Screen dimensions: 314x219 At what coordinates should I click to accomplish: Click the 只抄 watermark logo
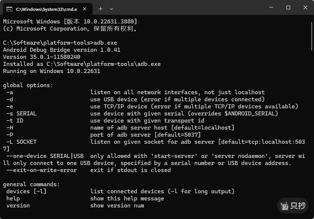pyautogui.click(x=293, y=205)
